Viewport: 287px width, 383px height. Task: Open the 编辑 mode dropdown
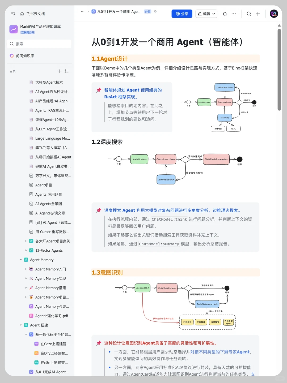tap(206, 14)
